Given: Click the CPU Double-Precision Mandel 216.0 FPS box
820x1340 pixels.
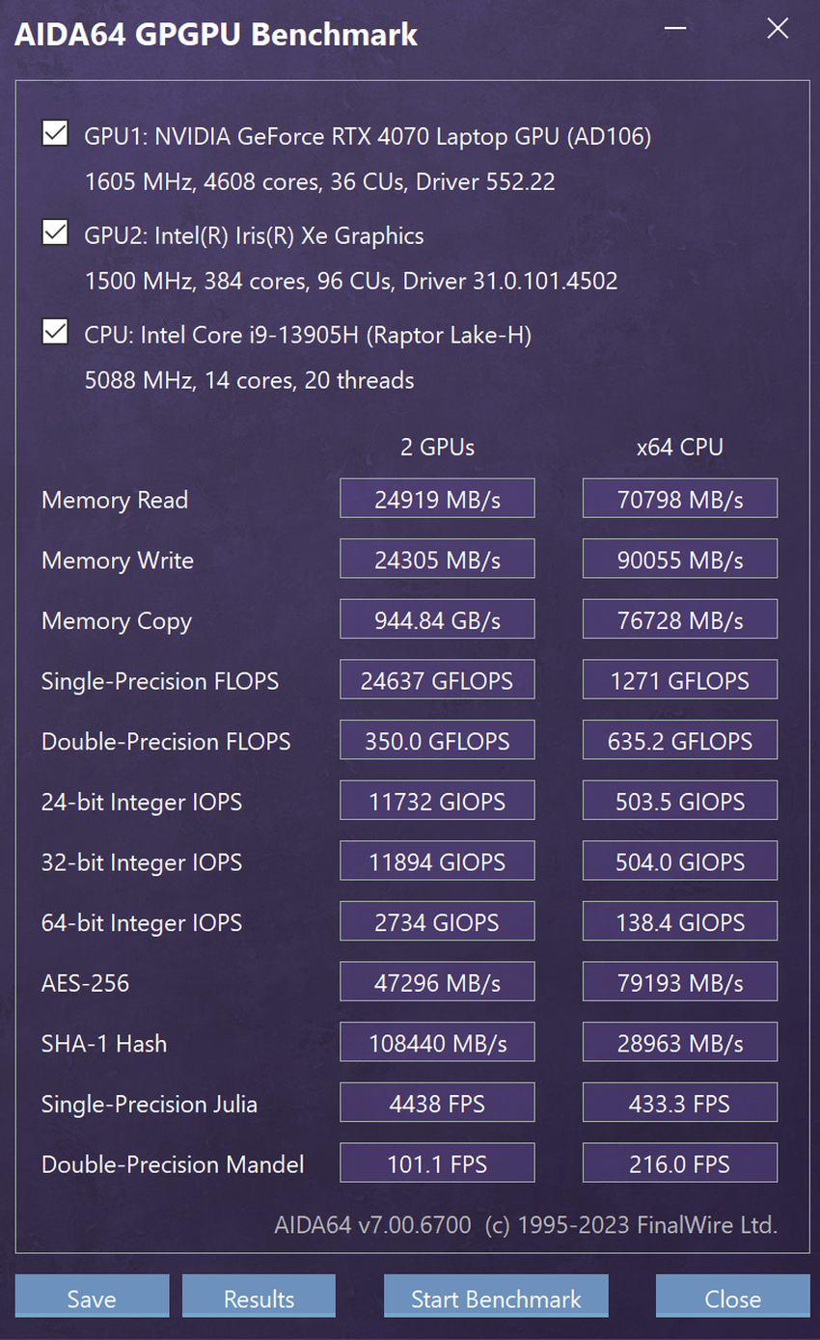Looking at the screenshot, I should point(680,1163).
